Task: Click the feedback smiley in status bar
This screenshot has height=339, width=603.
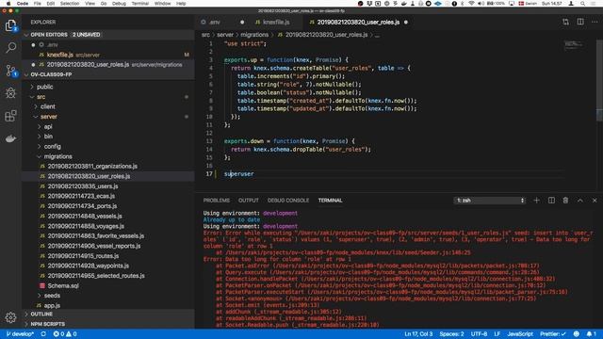Action: 576,334
